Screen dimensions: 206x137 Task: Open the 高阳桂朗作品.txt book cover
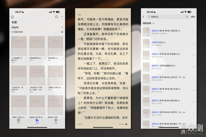tap(37, 46)
